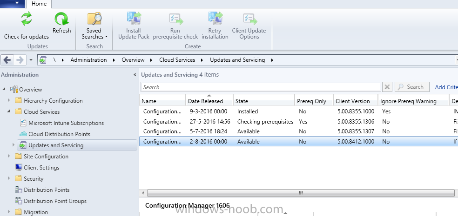Select the row Checking prerequisites
Screen dimensions: 458x216
coord(298,122)
